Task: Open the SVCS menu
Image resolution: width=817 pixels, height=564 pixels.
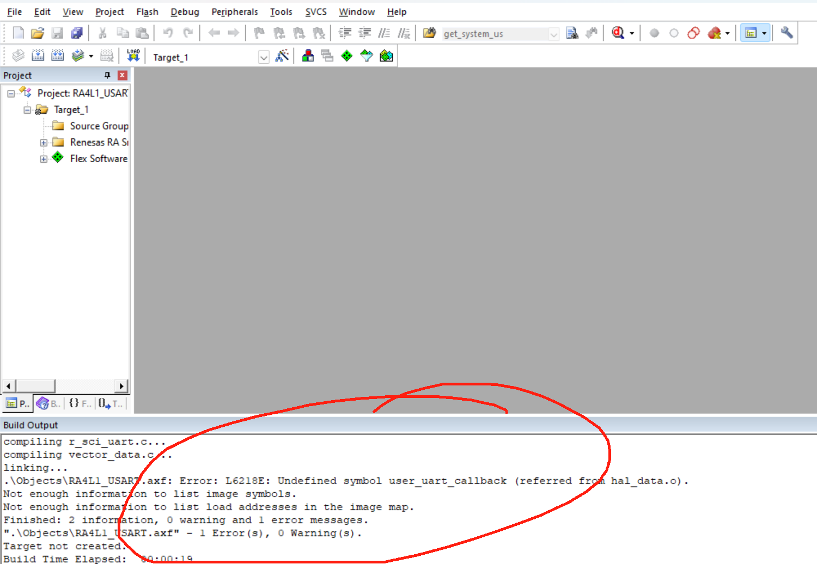Action: tap(316, 11)
